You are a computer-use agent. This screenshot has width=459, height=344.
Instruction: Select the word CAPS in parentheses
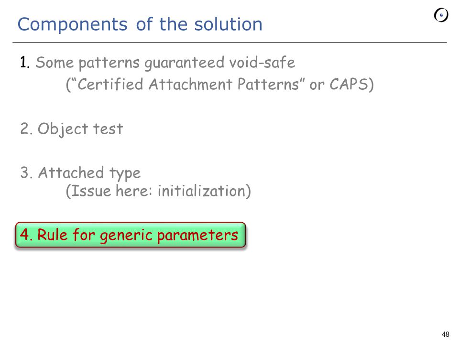click(x=349, y=84)
